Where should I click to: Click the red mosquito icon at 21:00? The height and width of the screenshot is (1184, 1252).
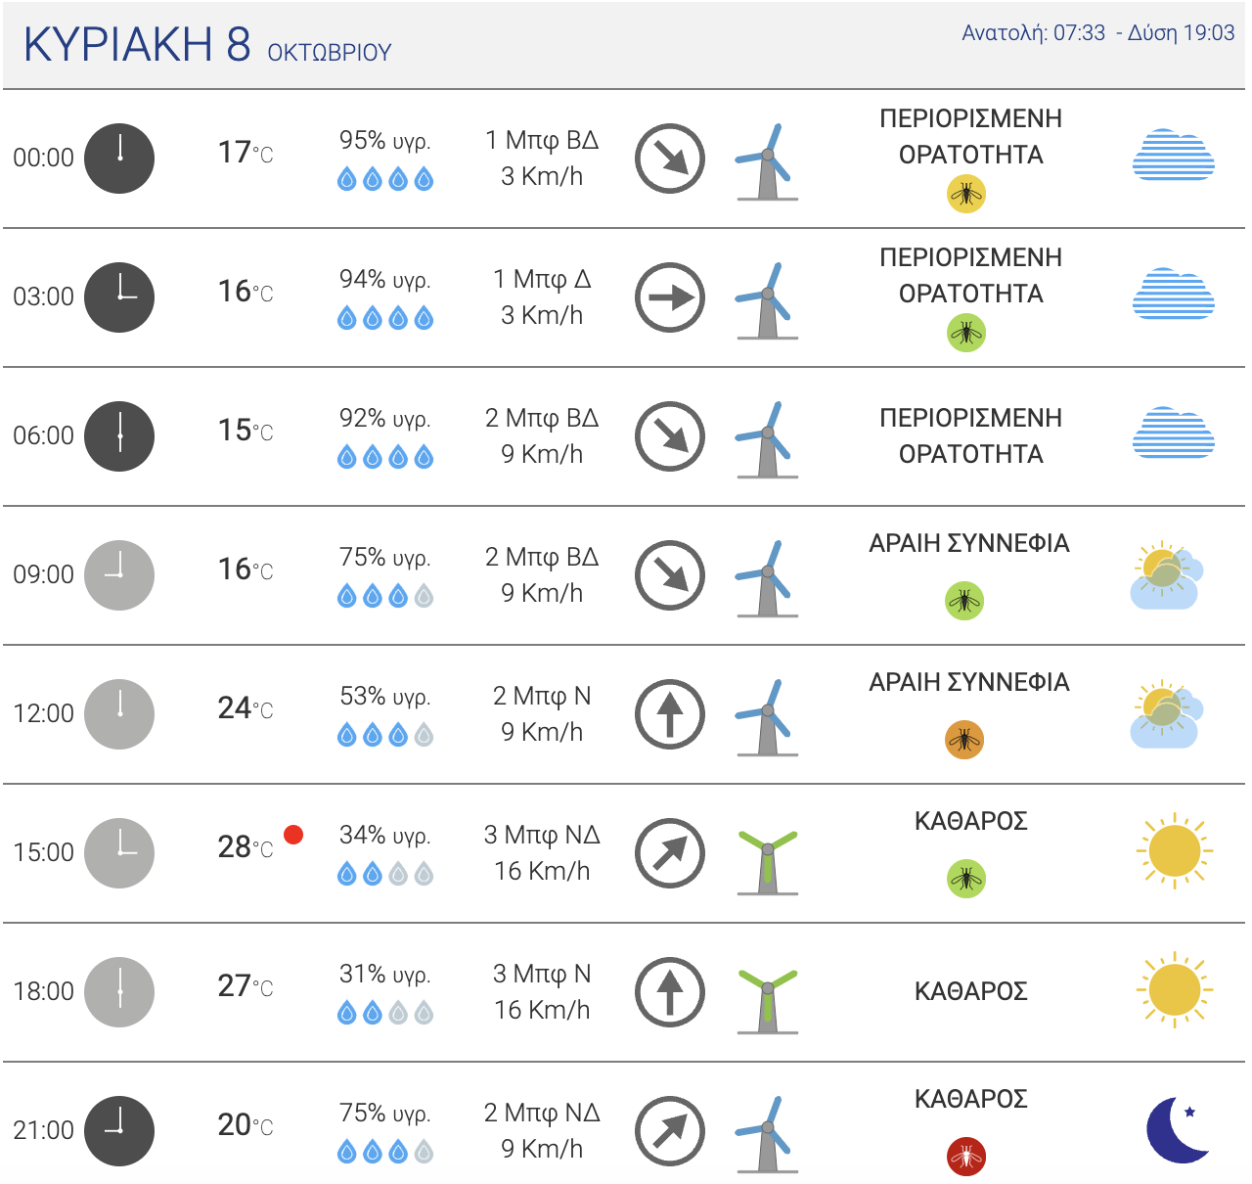pos(966,1157)
